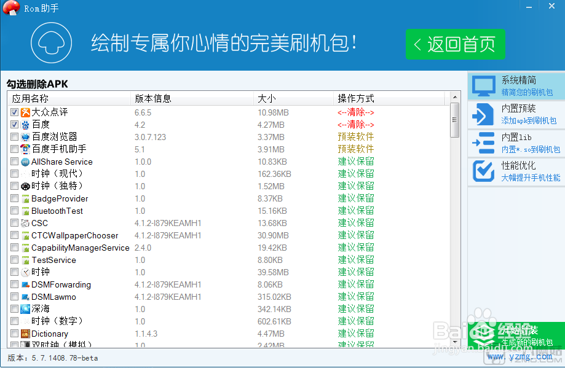Click the 百度浏览器 app icon
This screenshot has height=368, width=565.
point(25,137)
